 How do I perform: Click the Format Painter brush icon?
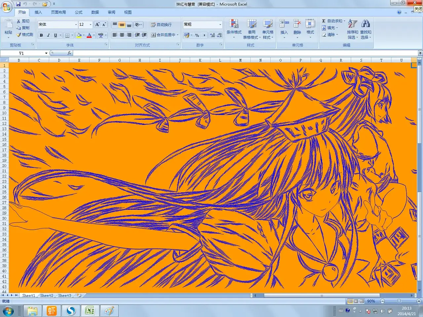(19, 35)
